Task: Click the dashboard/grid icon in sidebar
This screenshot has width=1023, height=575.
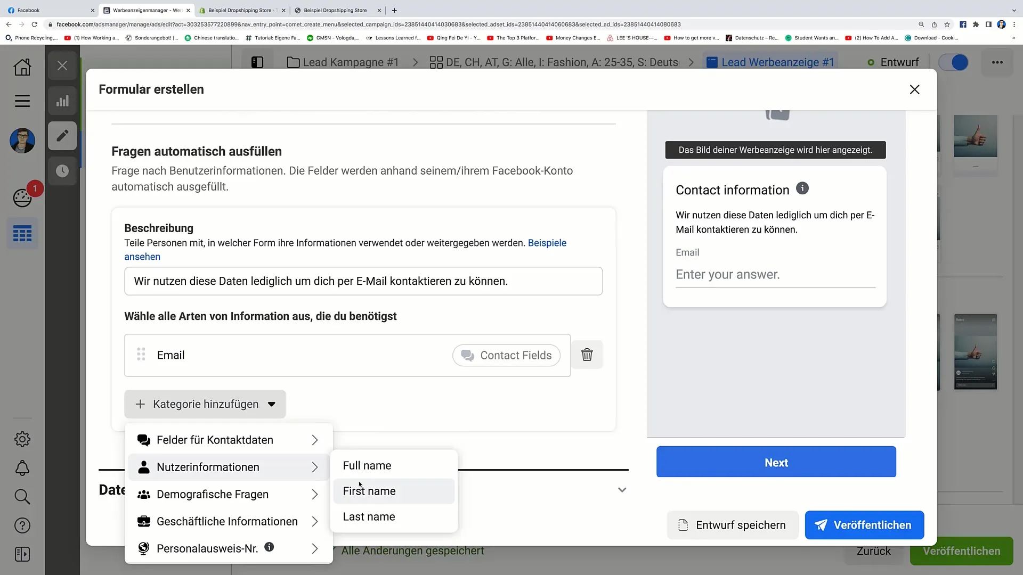Action: coord(22,234)
